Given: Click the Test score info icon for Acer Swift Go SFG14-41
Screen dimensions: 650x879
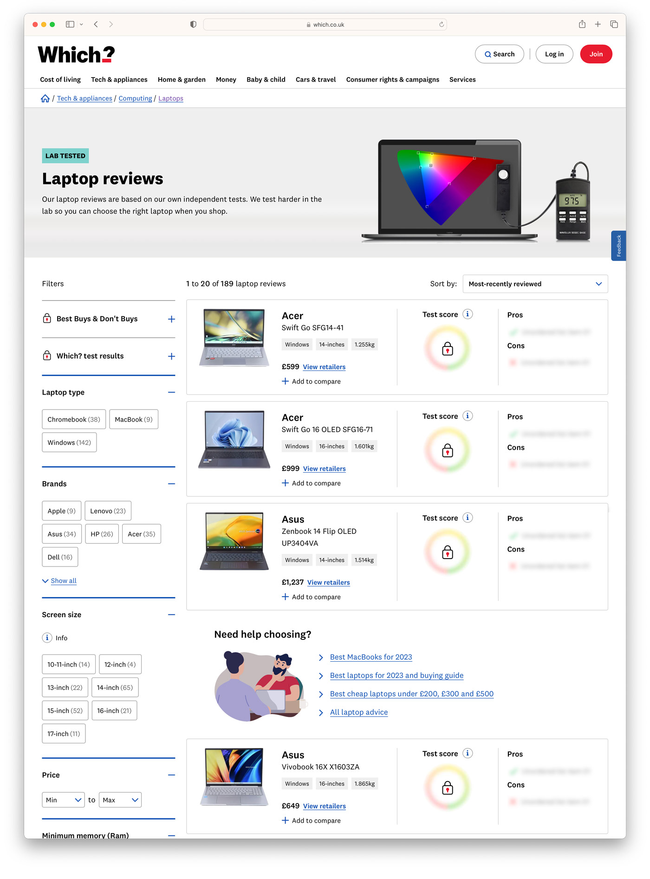Looking at the screenshot, I should [x=468, y=314].
